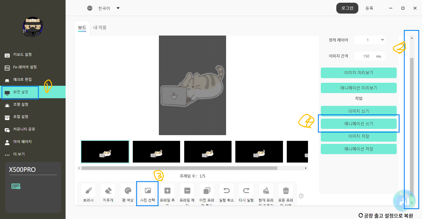The width and height of the screenshot is (422, 219).
Task: Go to 커뮤니티 공유
Action: pos(33,129)
